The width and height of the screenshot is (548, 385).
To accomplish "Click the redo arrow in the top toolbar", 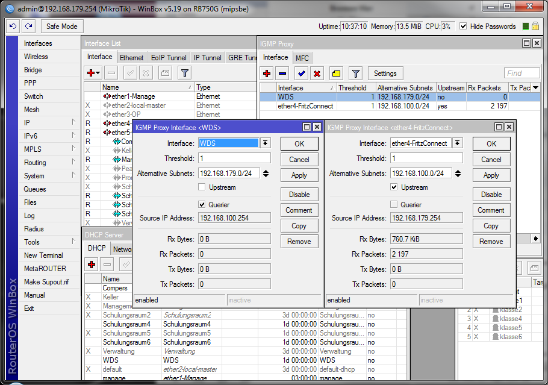I will [29, 26].
